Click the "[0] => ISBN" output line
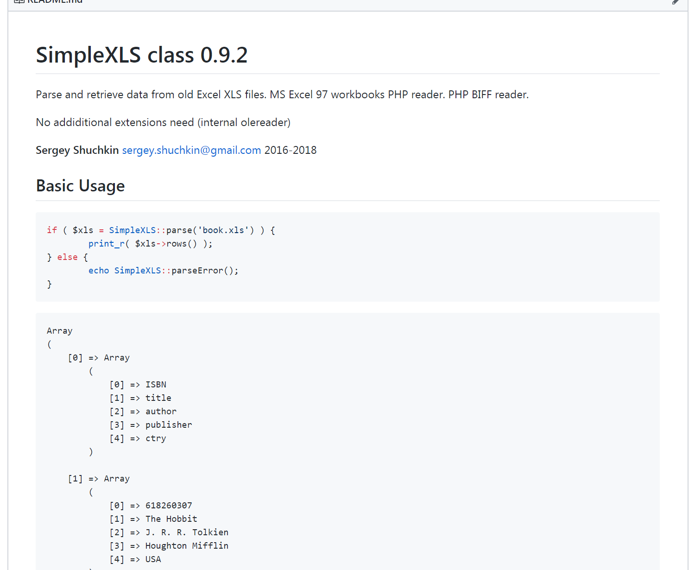695x570 pixels. coord(138,385)
